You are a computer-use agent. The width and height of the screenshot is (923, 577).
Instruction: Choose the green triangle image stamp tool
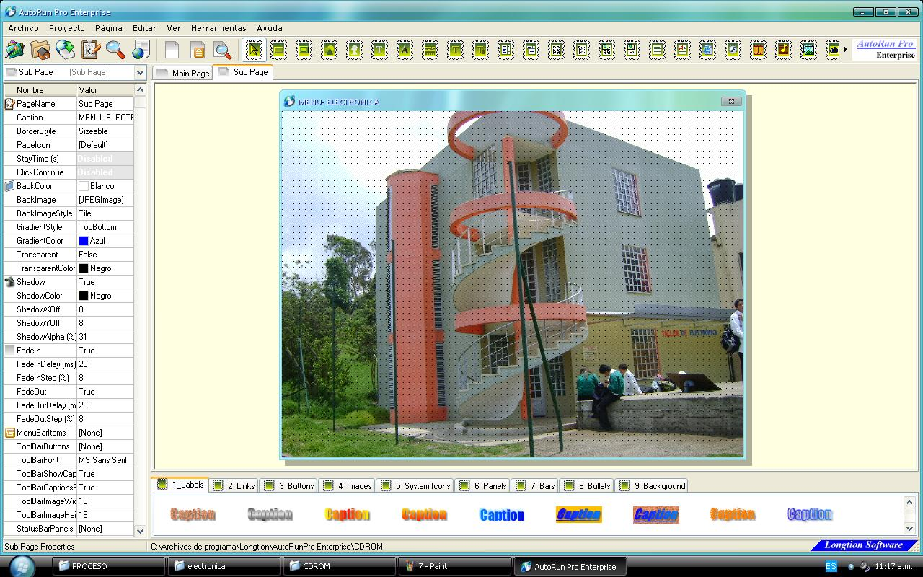point(330,50)
